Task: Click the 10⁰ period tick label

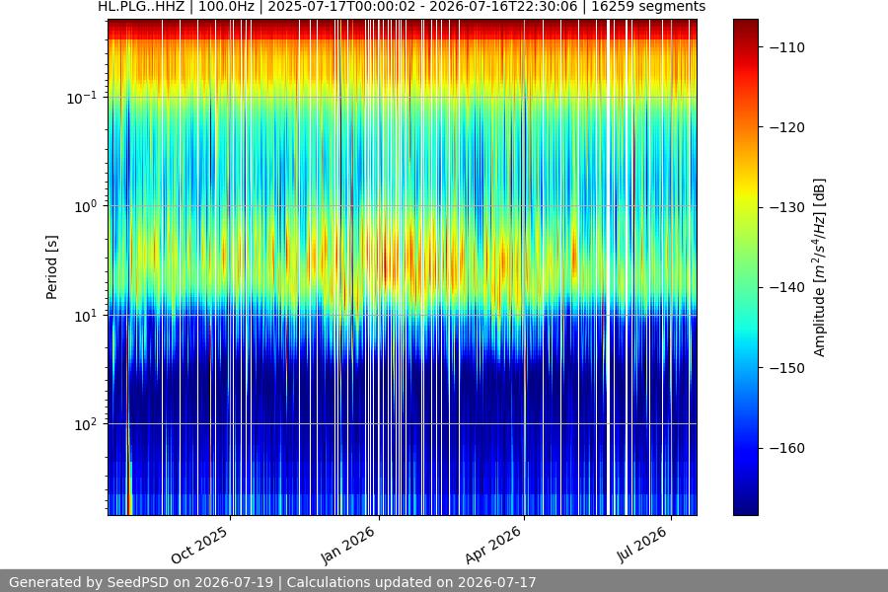Action: (x=86, y=207)
